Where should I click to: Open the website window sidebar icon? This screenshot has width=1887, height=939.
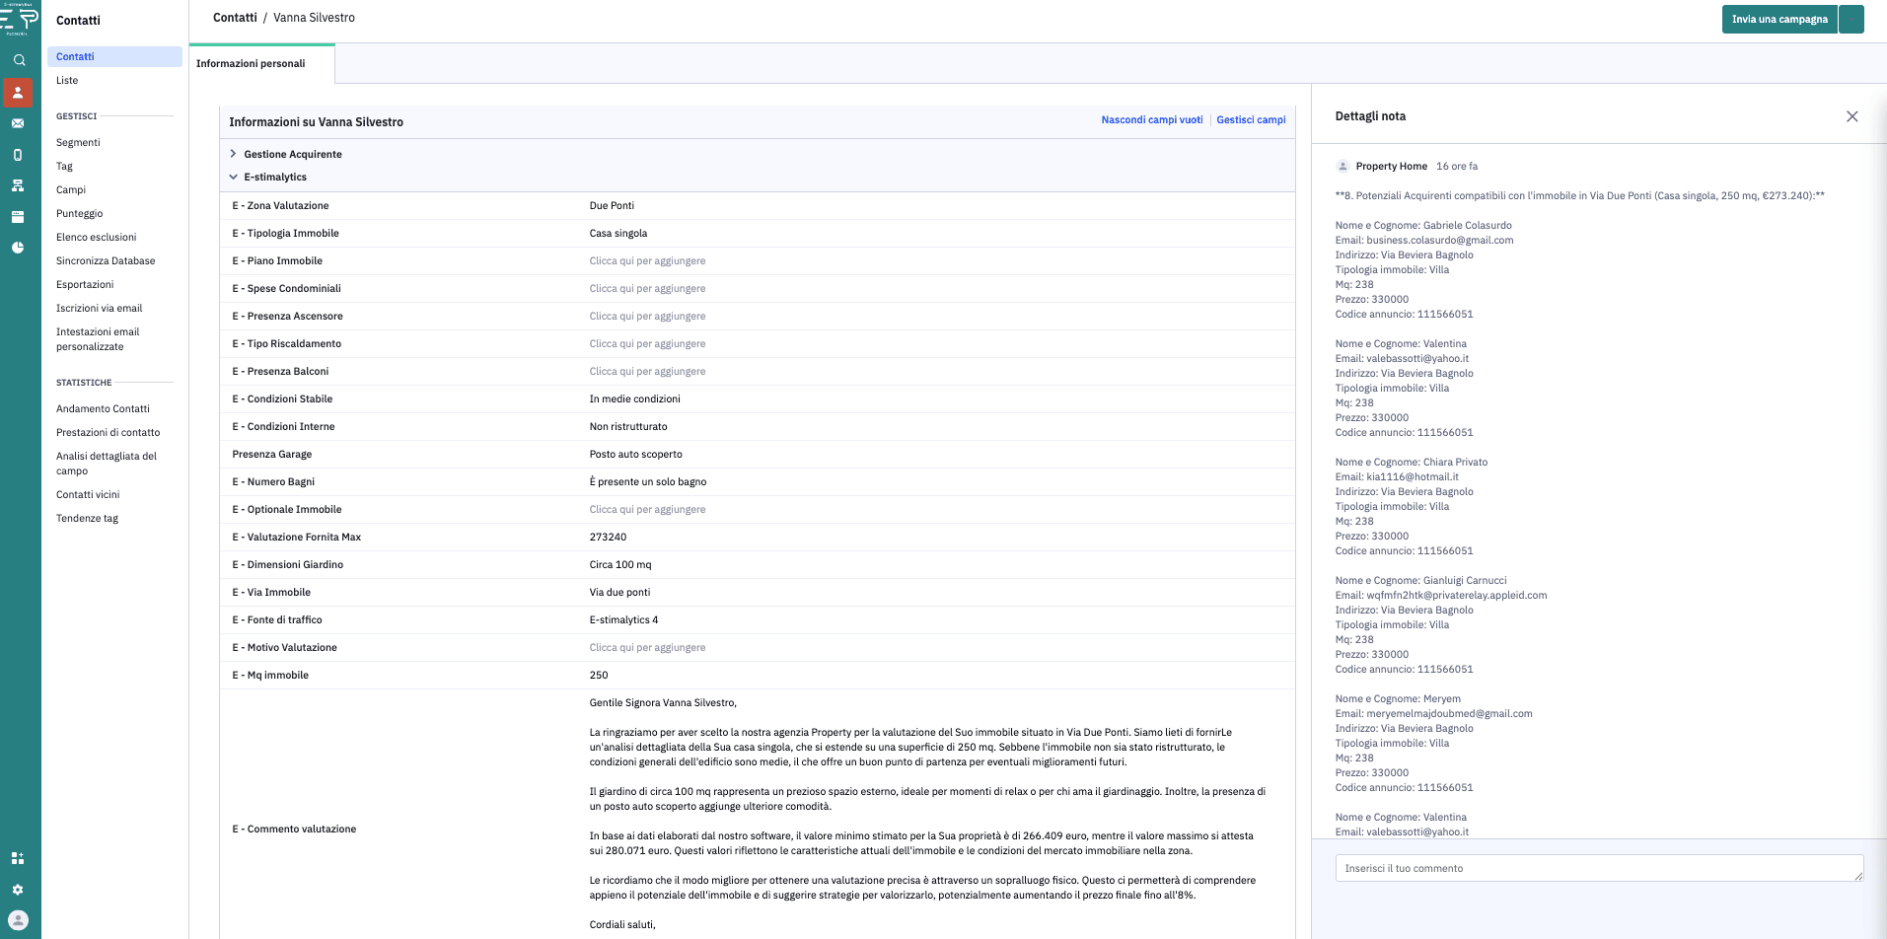[18, 217]
